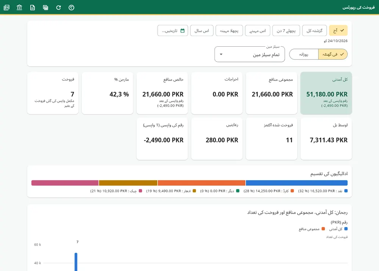Click the PDF export icon

(6, 8)
